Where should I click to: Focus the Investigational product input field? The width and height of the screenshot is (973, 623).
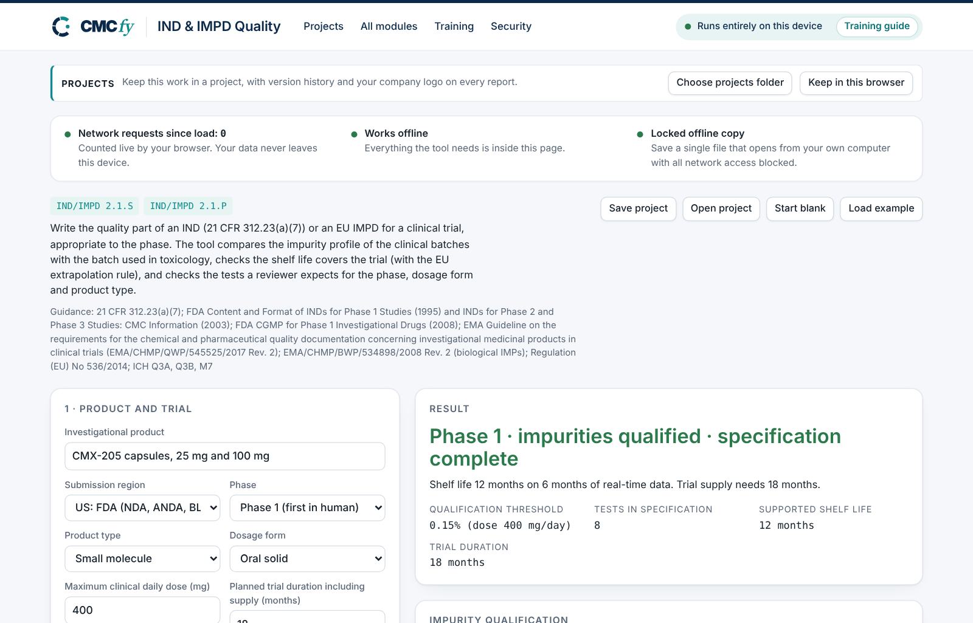click(x=225, y=456)
